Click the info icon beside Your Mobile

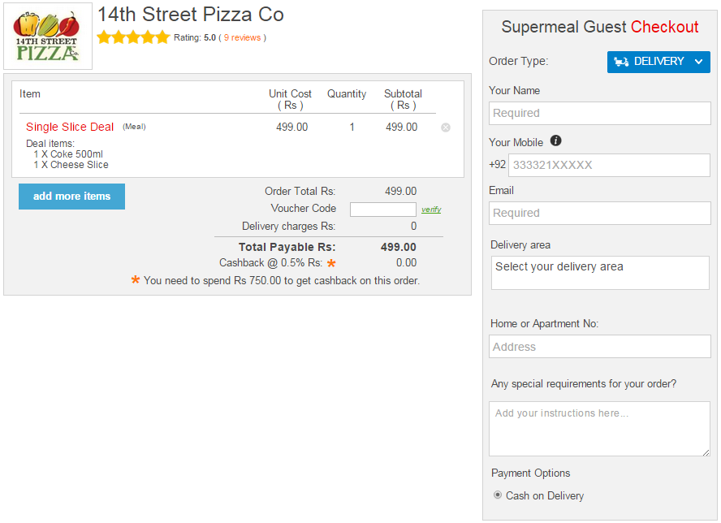pyautogui.click(x=555, y=140)
